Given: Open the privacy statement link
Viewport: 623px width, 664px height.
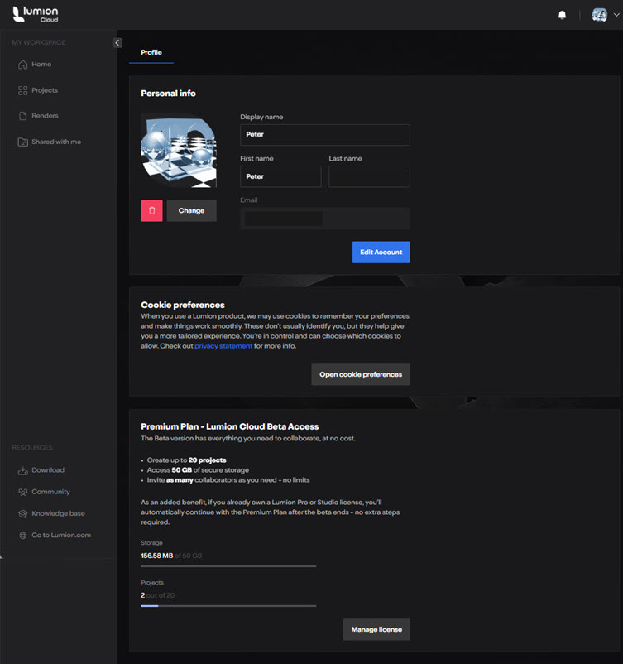Looking at the screenshot, I should 223,346.
